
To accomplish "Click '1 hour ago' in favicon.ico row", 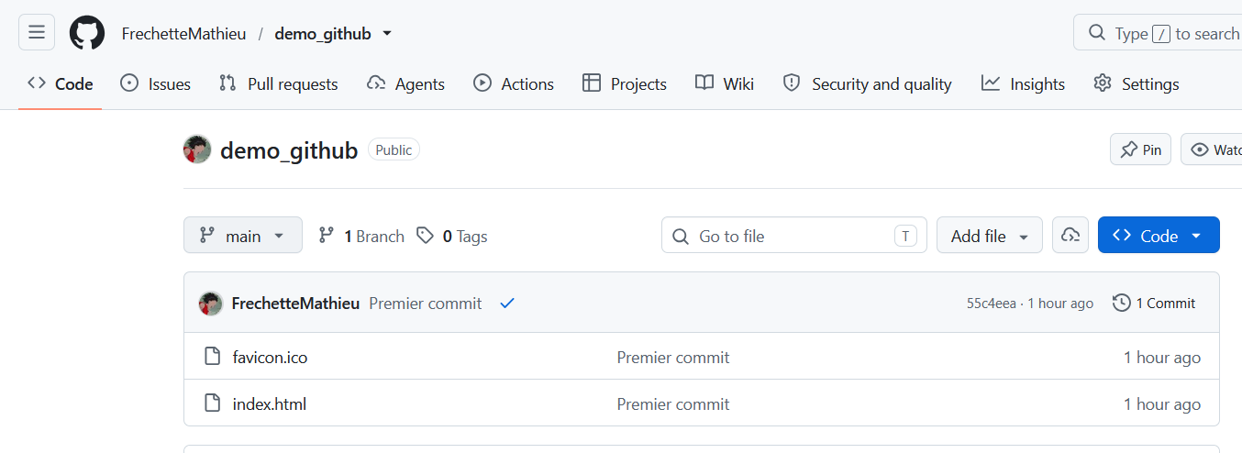I will tap(1162, 358).
